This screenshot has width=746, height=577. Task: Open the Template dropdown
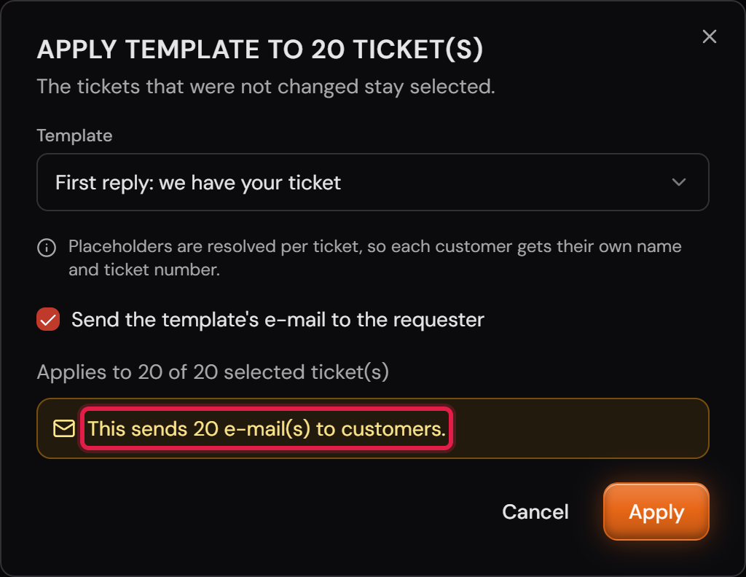pyautogui.click(x=372, y=182)
